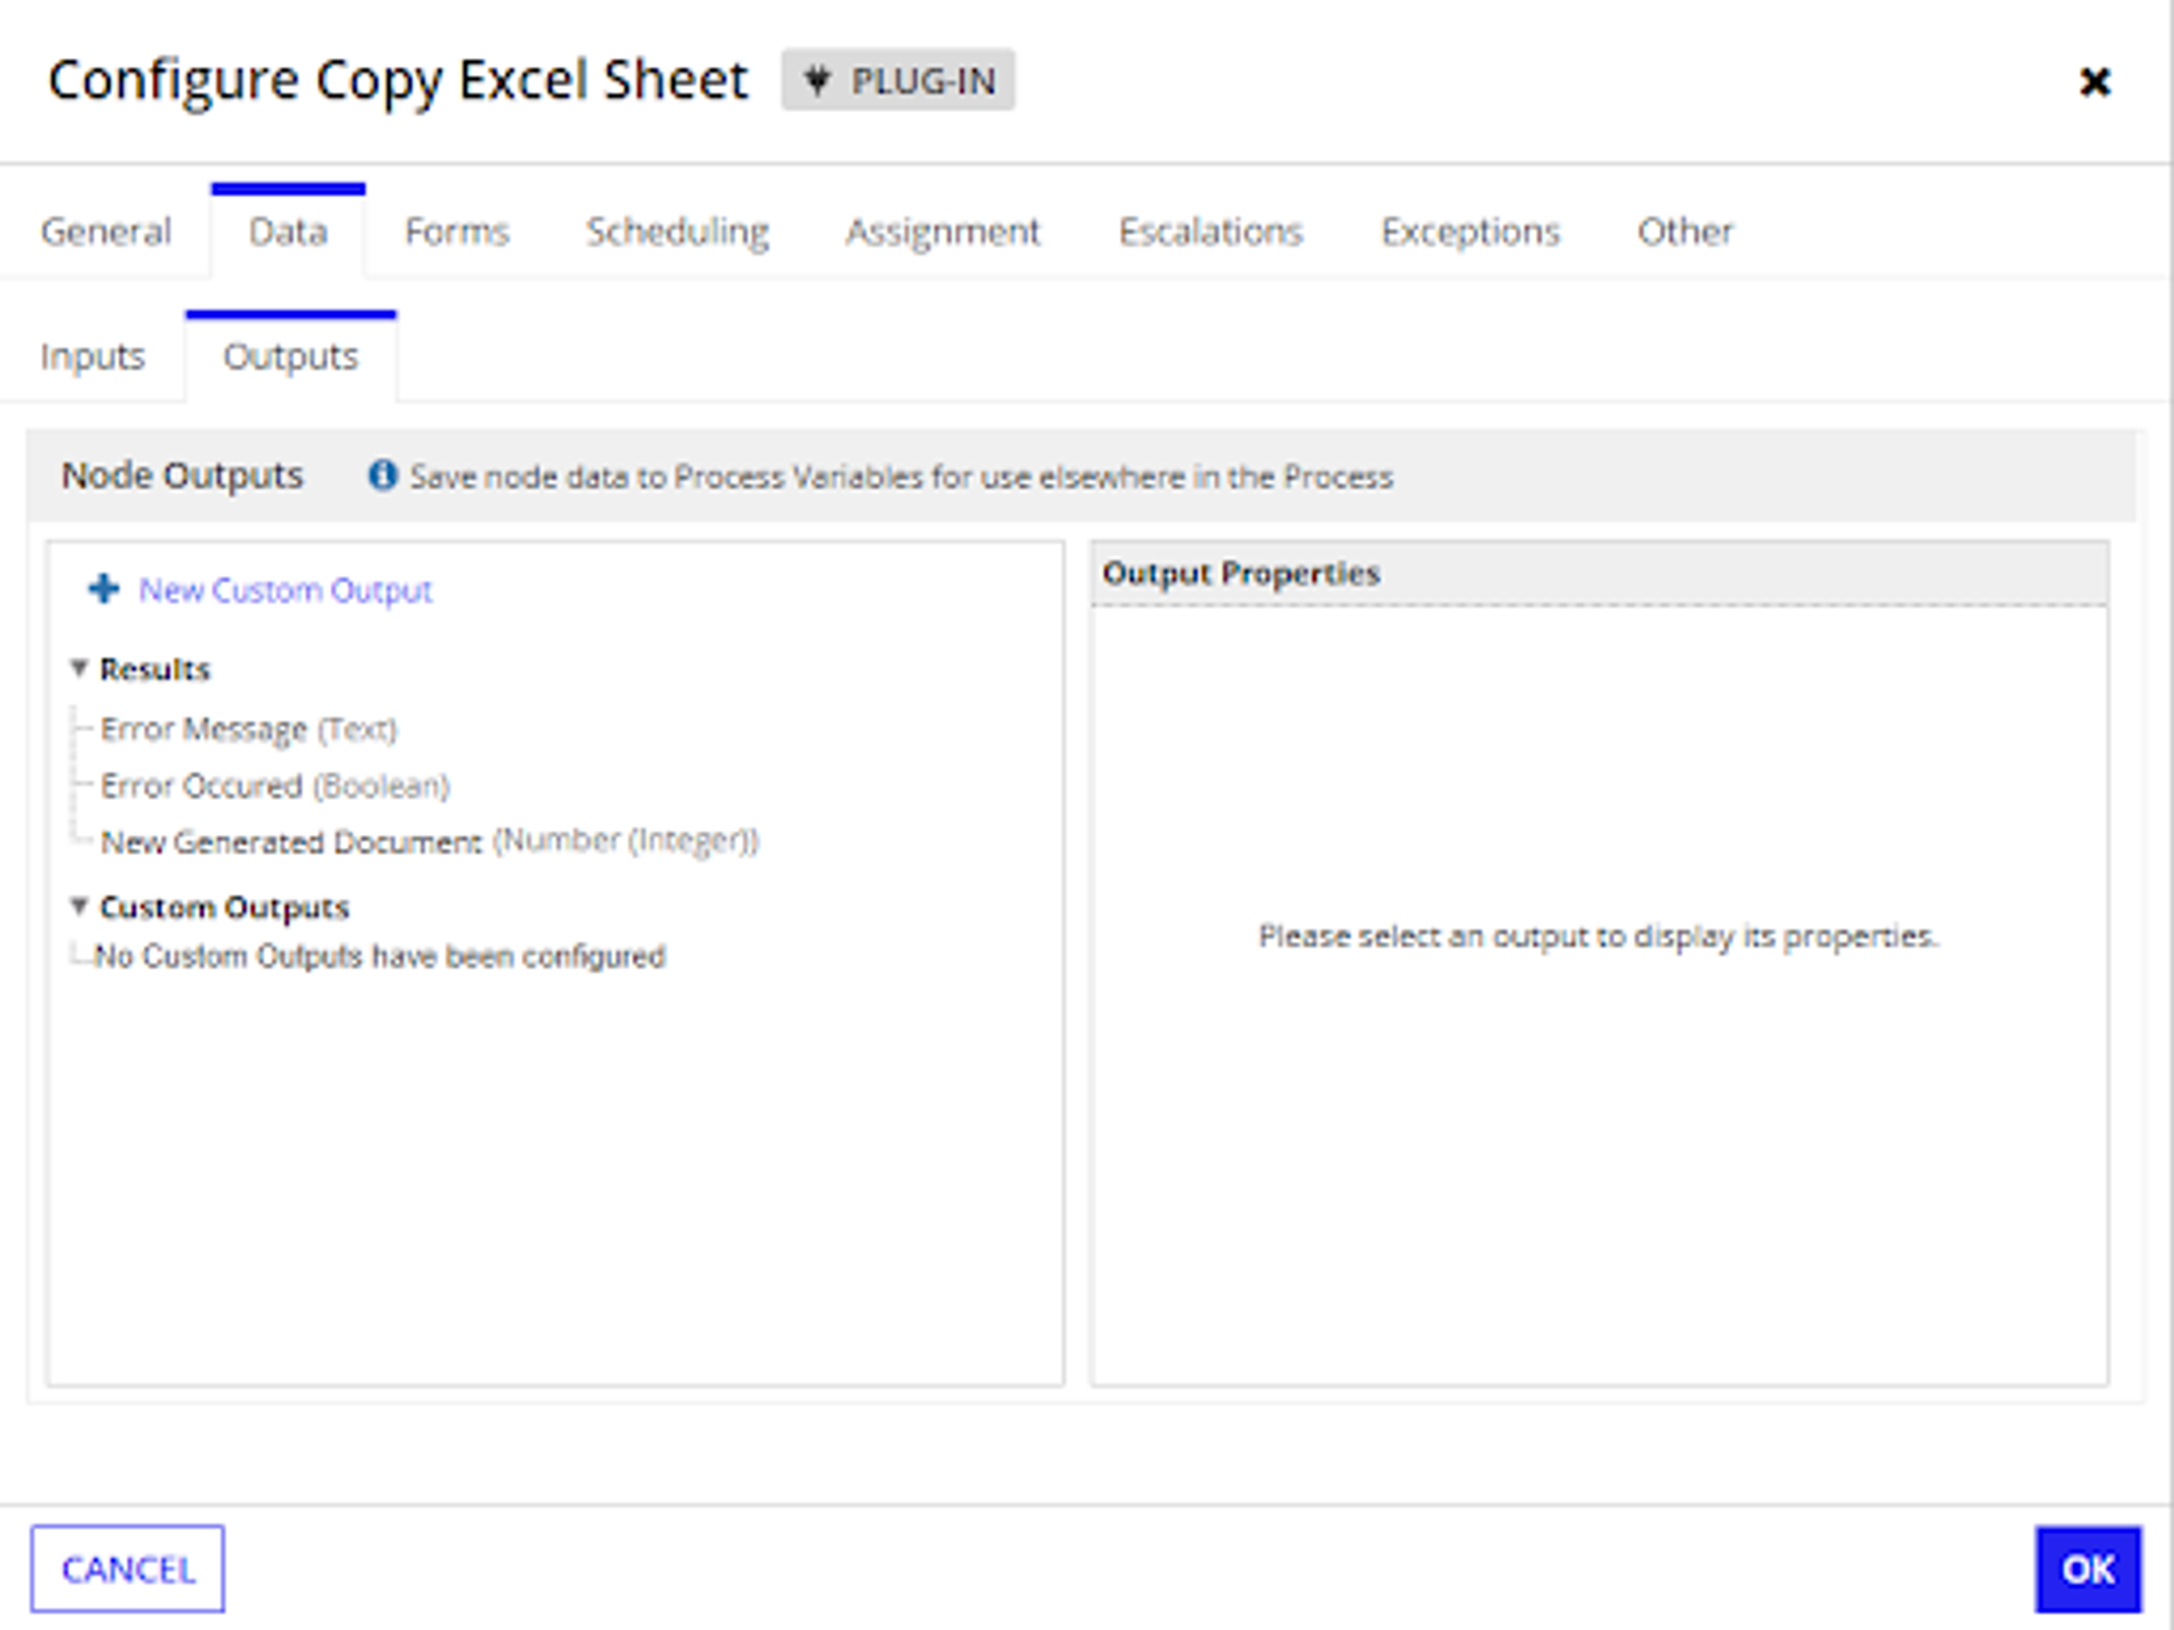This screenshot has width=2174, height=1630.
Task: Select the Other tab
Action: pyautogui.click(x=1684, y=232)
